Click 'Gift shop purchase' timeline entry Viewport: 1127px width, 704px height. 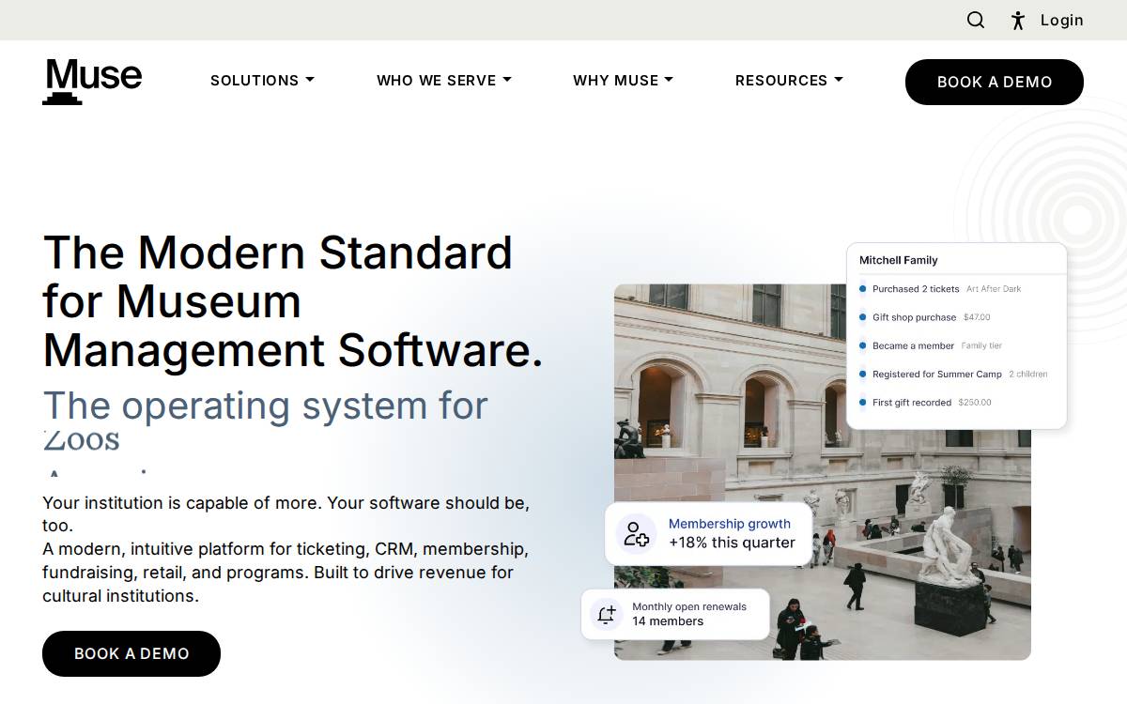pyautogui.click(x=914, y=317)
